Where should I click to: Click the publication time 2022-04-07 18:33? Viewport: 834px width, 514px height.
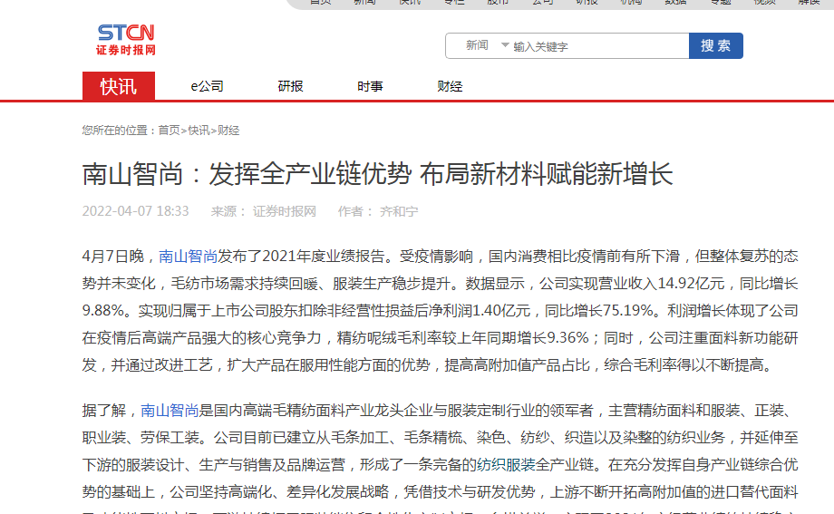point(135,211)
